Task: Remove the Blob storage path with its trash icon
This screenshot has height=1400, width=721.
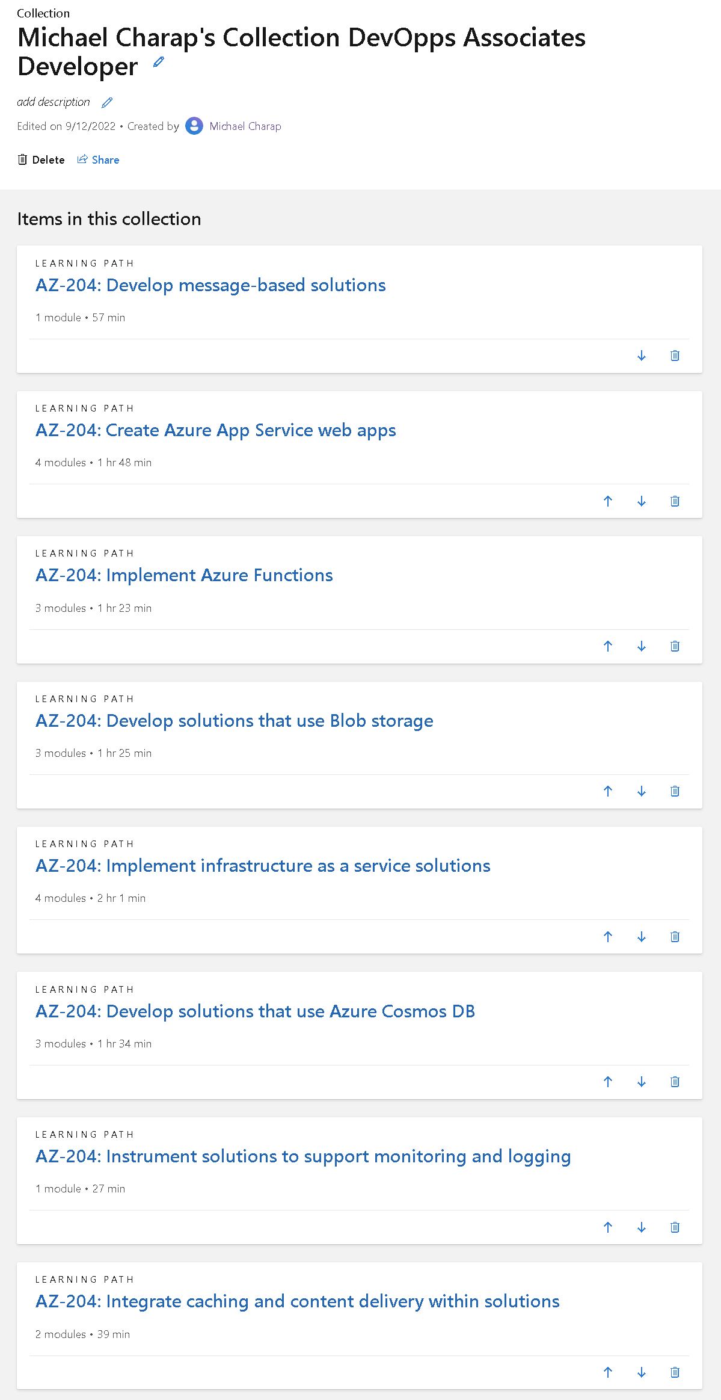Action: pos(675,792)
